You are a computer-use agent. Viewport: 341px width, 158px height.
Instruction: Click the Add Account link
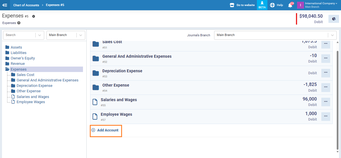point(107,130)
